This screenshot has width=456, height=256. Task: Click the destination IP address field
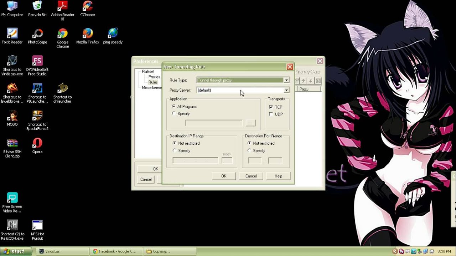[x=195, y=161]
